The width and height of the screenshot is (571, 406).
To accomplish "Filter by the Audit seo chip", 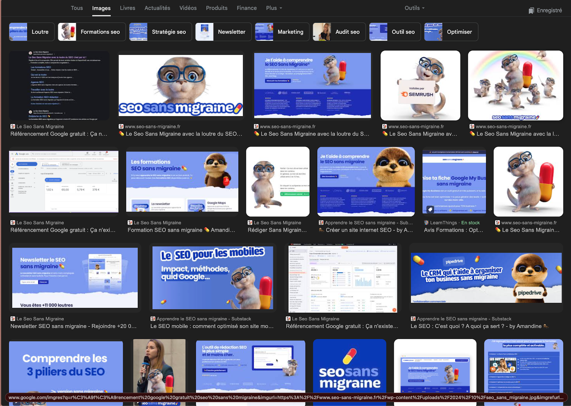I will coord(339,32).
